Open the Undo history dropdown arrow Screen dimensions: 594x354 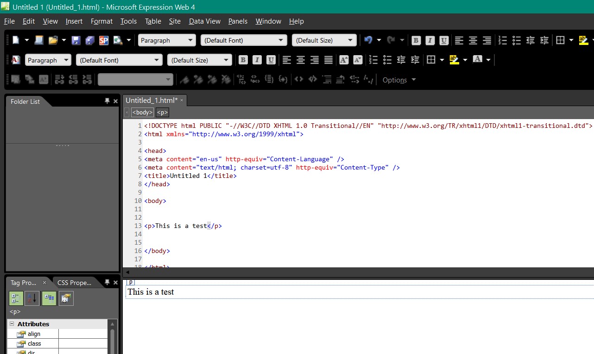click(379, 40)
